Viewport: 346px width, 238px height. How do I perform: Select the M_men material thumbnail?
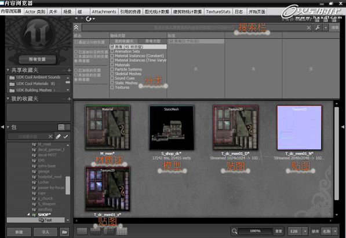tap(107, 128)
